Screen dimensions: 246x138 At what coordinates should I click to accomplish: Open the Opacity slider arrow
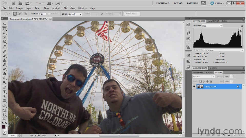[x=232, y=76]
